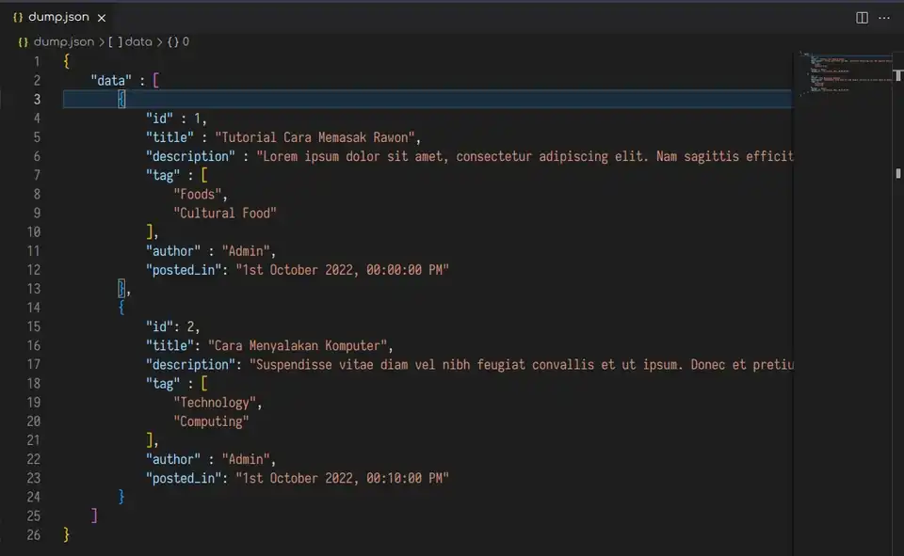Click the "Foods" tag value
904x556 pixels.
pos(198,194)
